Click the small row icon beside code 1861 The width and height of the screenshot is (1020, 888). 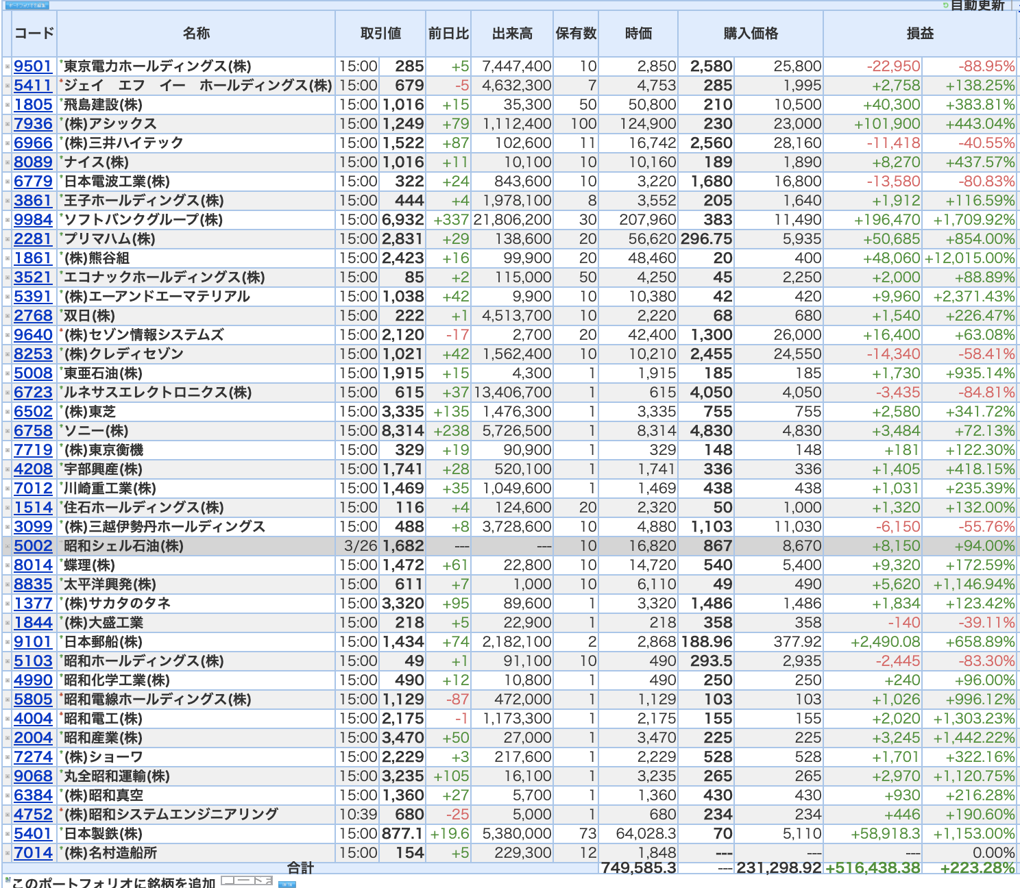click(7, 258)
